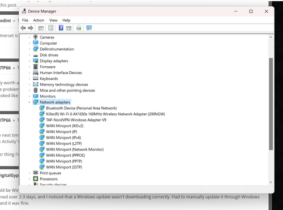Select WAN Miniport (IPv6)

[63, 138]
